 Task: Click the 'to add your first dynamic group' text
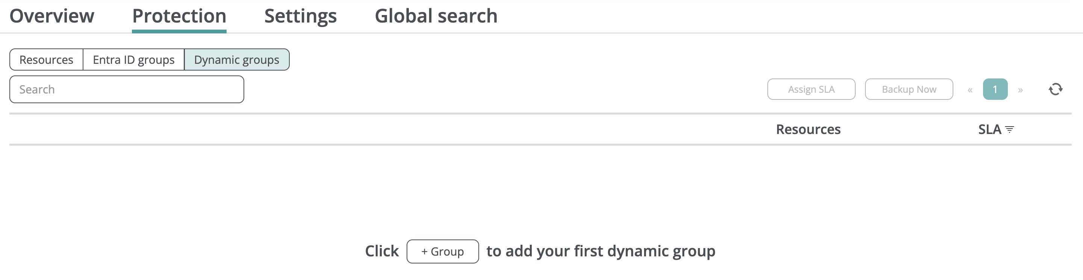click(600, 251)
